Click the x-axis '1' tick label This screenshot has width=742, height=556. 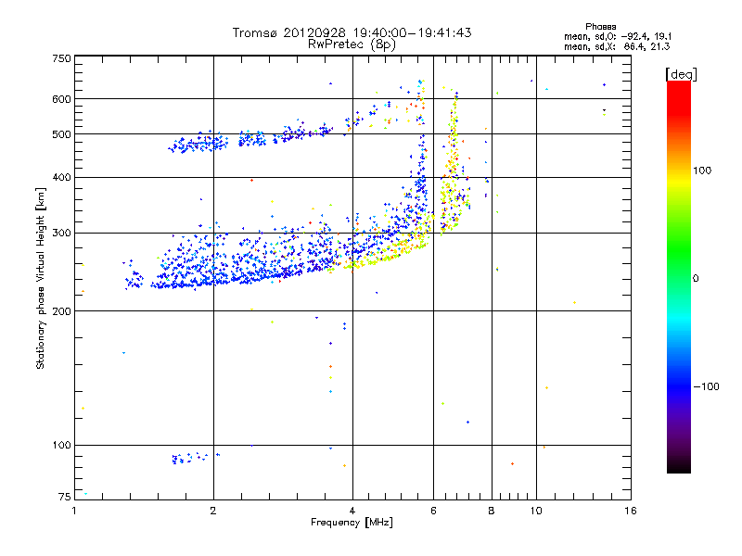tap(74, 511)
